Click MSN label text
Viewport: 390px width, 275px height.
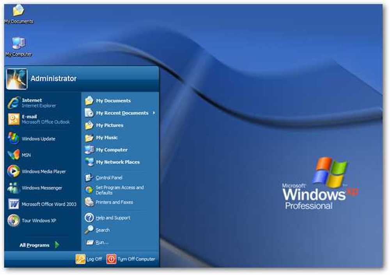(x=26, y=155)
